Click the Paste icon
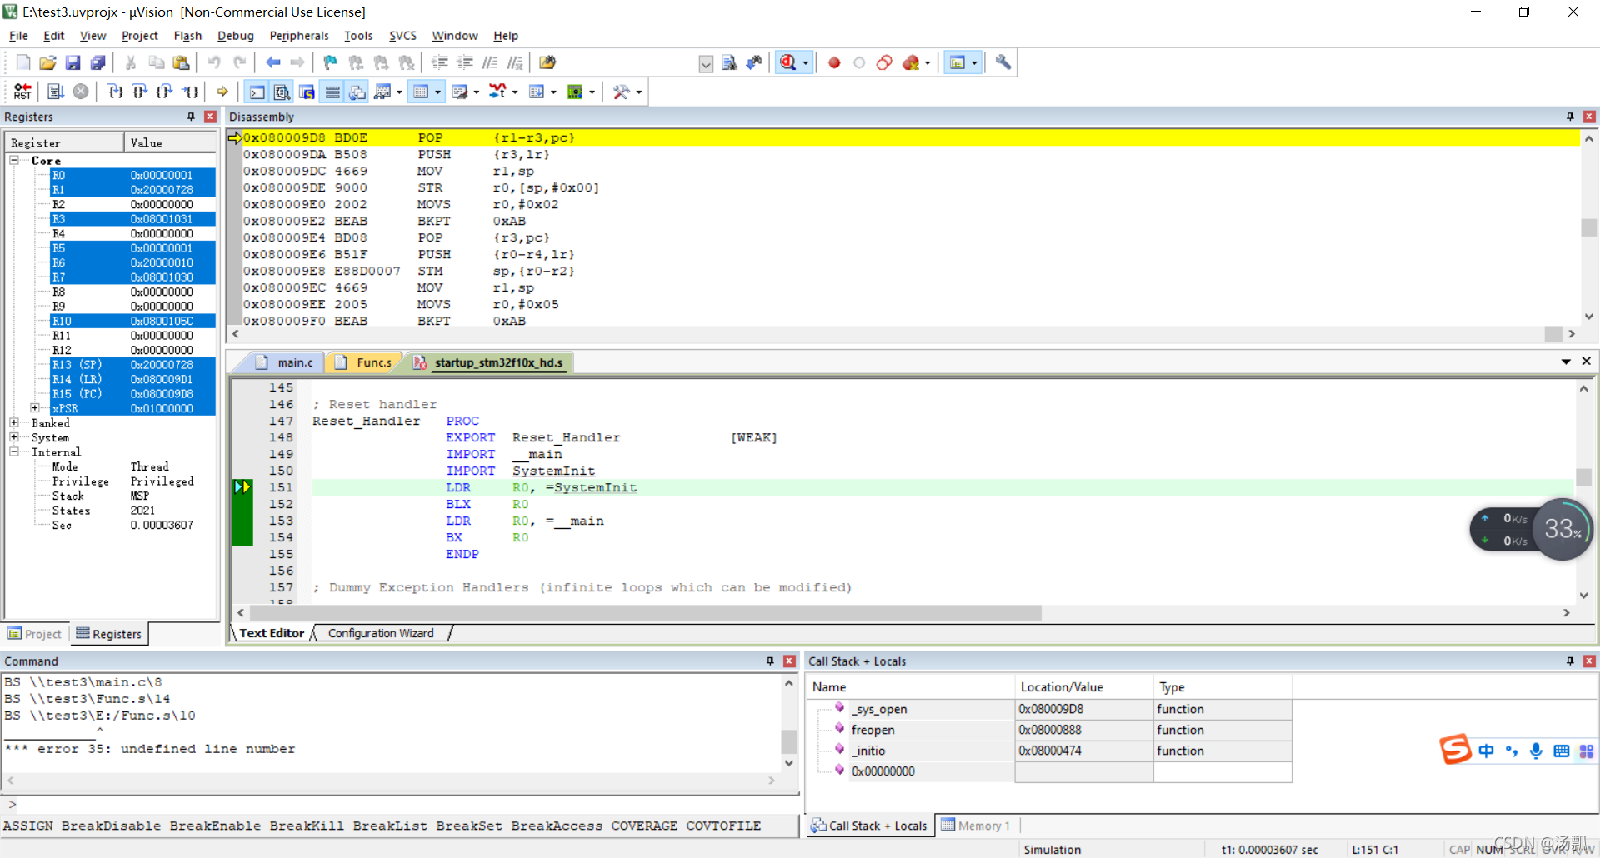The width and height of the screenshot is (1600, 858). (x=181, y=62)
